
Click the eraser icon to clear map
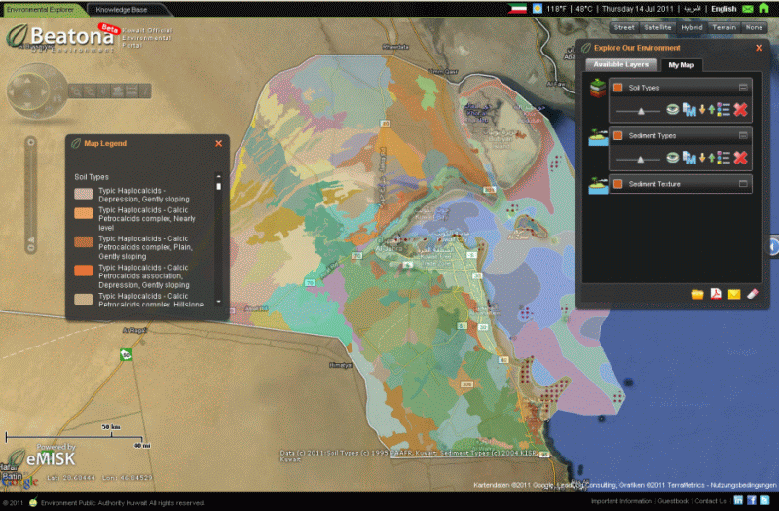click(x=751, y=294)
